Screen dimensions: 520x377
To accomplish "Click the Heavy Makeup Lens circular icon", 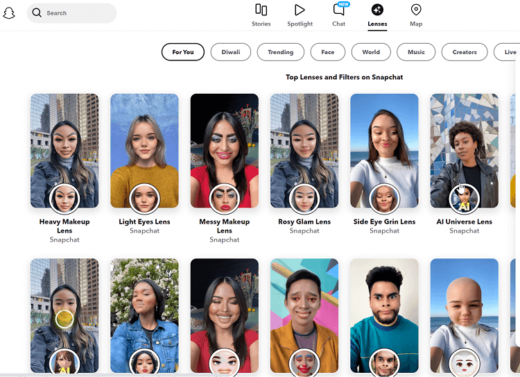I will 64,199.
